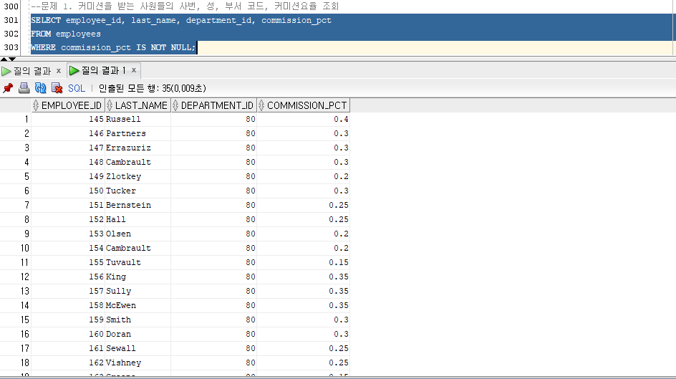The height and width of the screenshot is (379, 676).
Task: Sort by COMMISSION_PCT column header
Action: [x=304, y=105]
